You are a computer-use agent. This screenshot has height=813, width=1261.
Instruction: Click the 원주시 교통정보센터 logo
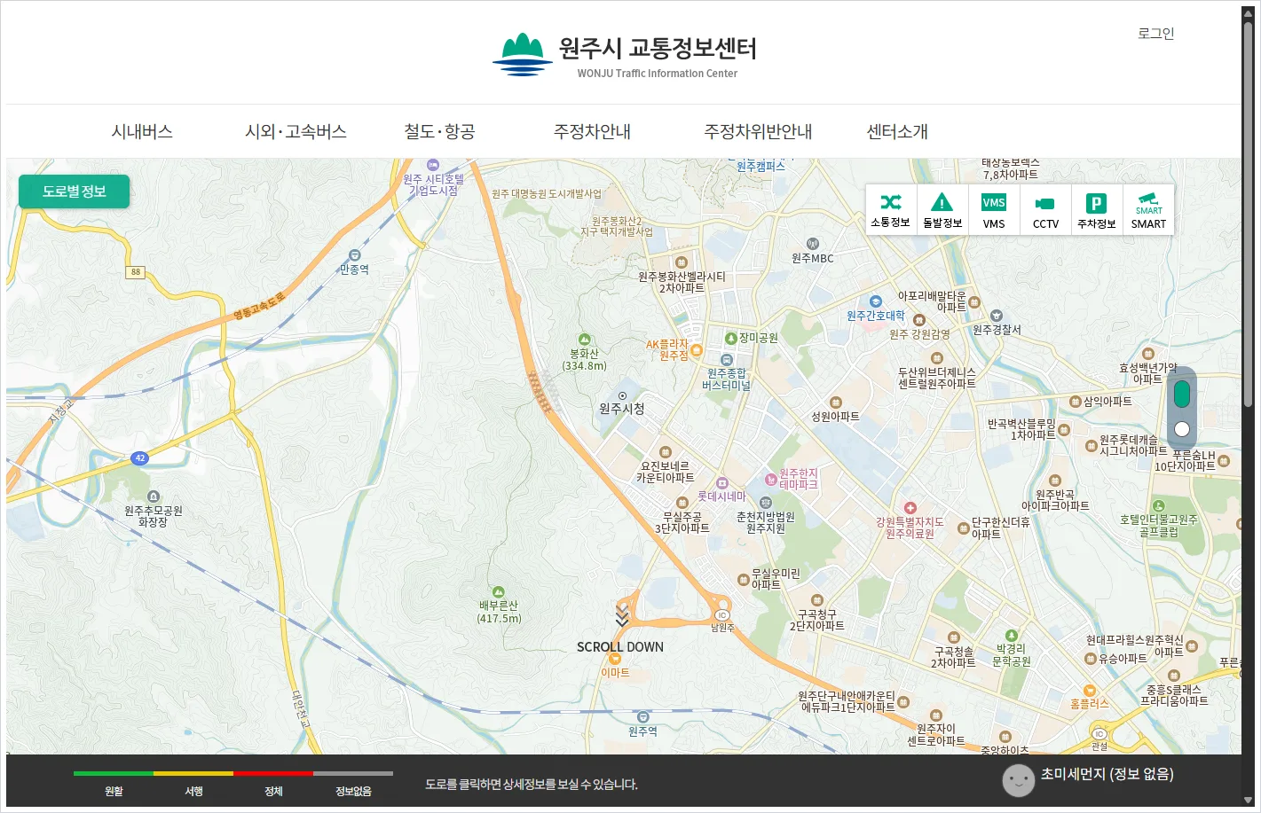pos(625,55)
